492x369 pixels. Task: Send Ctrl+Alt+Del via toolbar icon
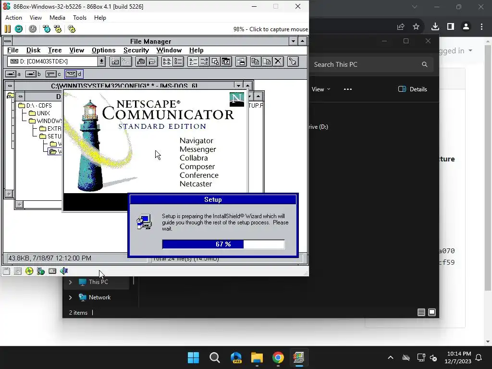coord(47,29)
